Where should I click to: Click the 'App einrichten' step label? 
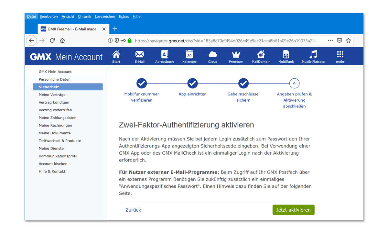click(x=192, y=94)
